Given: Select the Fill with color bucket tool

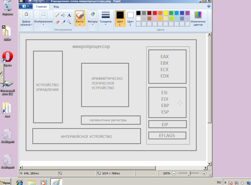Looking at the screenshot, I should [x=63, y=15].
